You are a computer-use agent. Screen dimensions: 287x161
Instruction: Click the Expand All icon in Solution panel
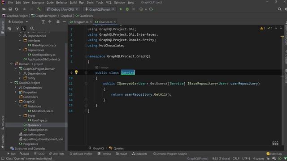[43, 22]
